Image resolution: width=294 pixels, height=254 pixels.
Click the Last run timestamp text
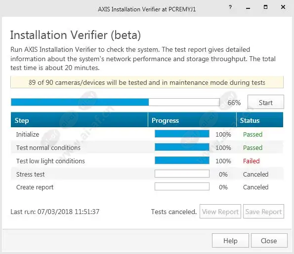(55, 212)
